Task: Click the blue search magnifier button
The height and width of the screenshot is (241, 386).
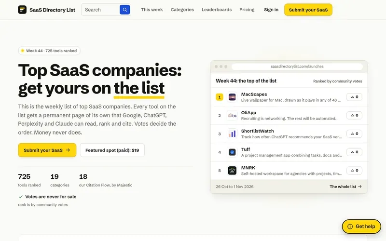Action: tap(125, 10)
